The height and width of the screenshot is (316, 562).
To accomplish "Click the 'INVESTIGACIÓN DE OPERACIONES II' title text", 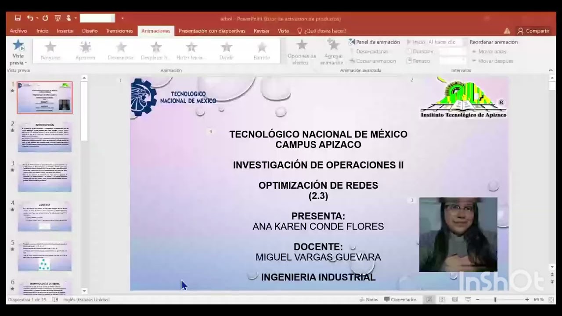I will click(x=318, y=165).
